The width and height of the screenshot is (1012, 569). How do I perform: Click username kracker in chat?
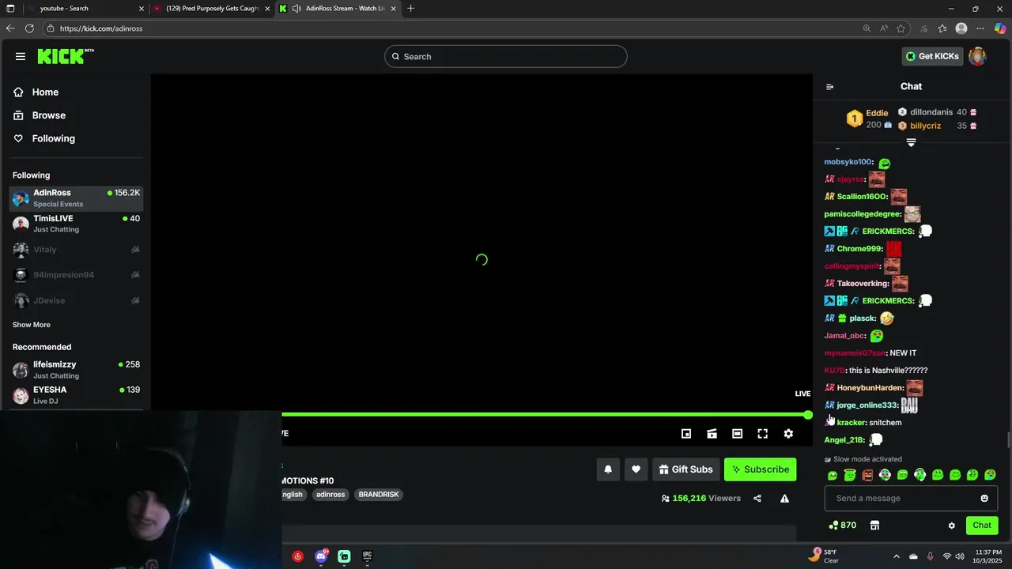click(852, 423)
